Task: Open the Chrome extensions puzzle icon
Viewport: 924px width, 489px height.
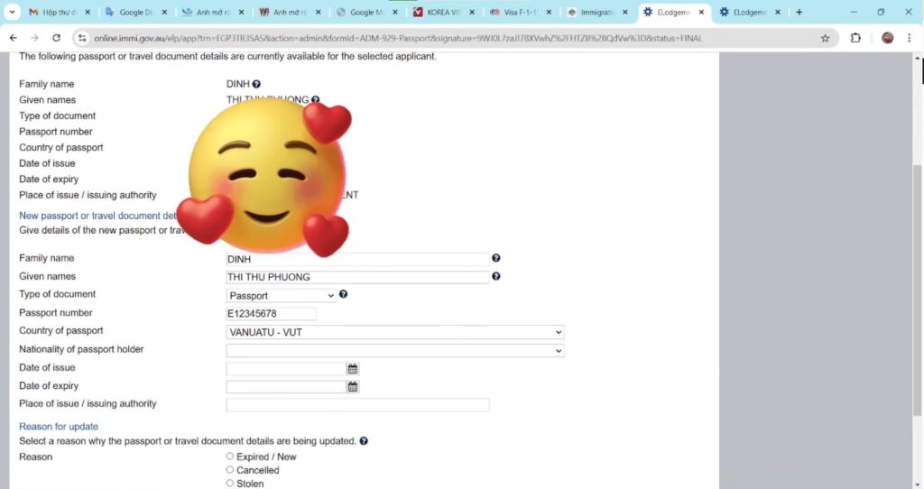Action: pos(856,38)
